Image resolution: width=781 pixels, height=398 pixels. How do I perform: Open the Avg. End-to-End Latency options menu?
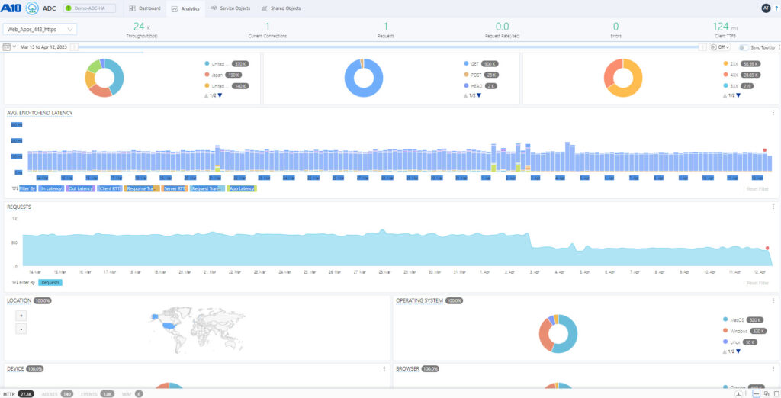[773, 113]
